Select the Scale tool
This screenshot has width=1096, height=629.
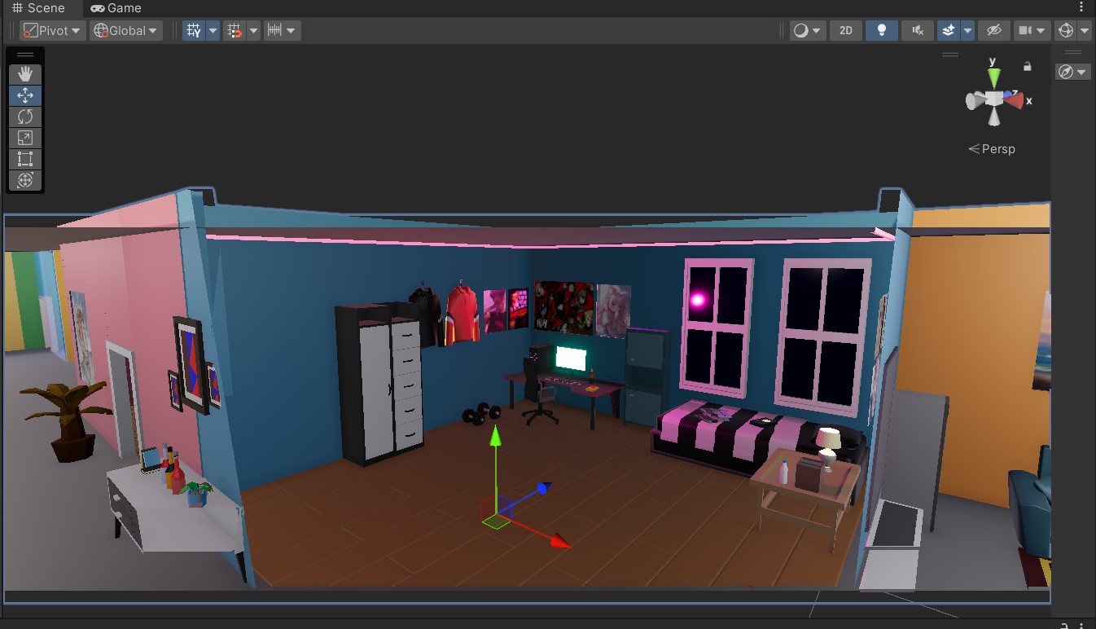(x=25, y=138)
